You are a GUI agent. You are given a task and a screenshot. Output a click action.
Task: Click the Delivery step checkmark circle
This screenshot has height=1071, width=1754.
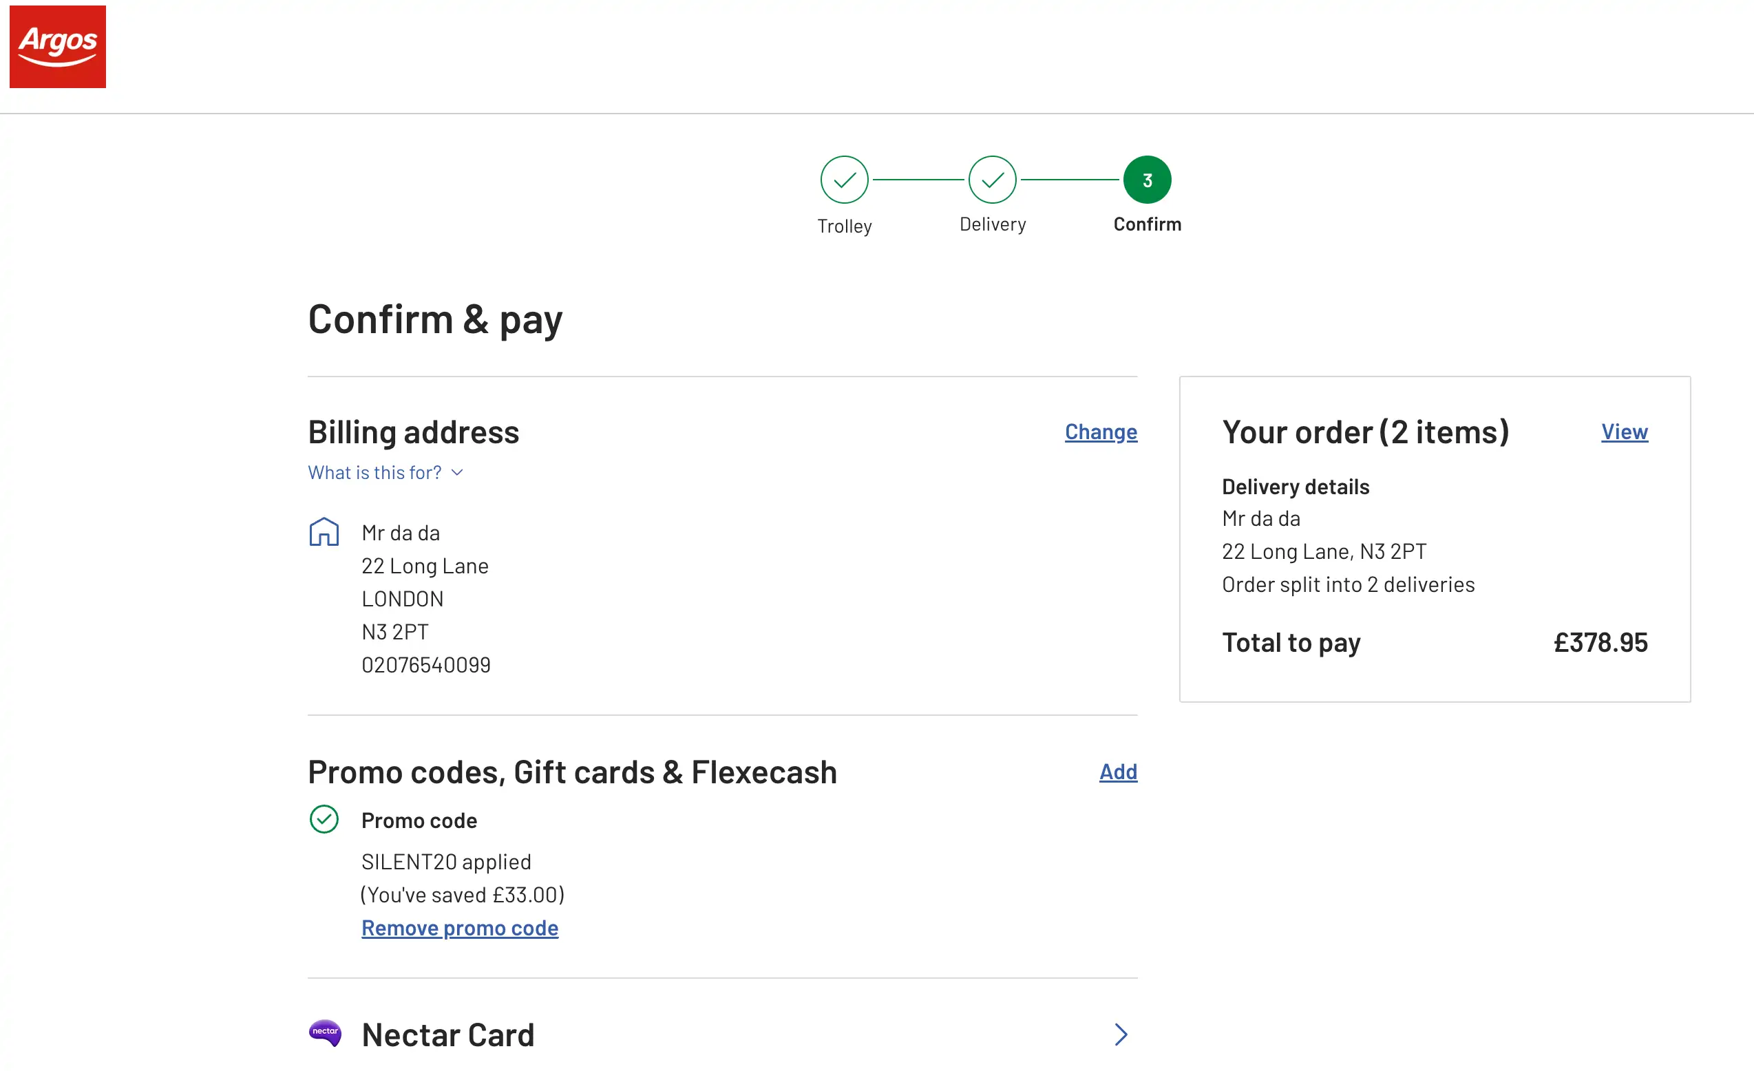coord(993,180)
